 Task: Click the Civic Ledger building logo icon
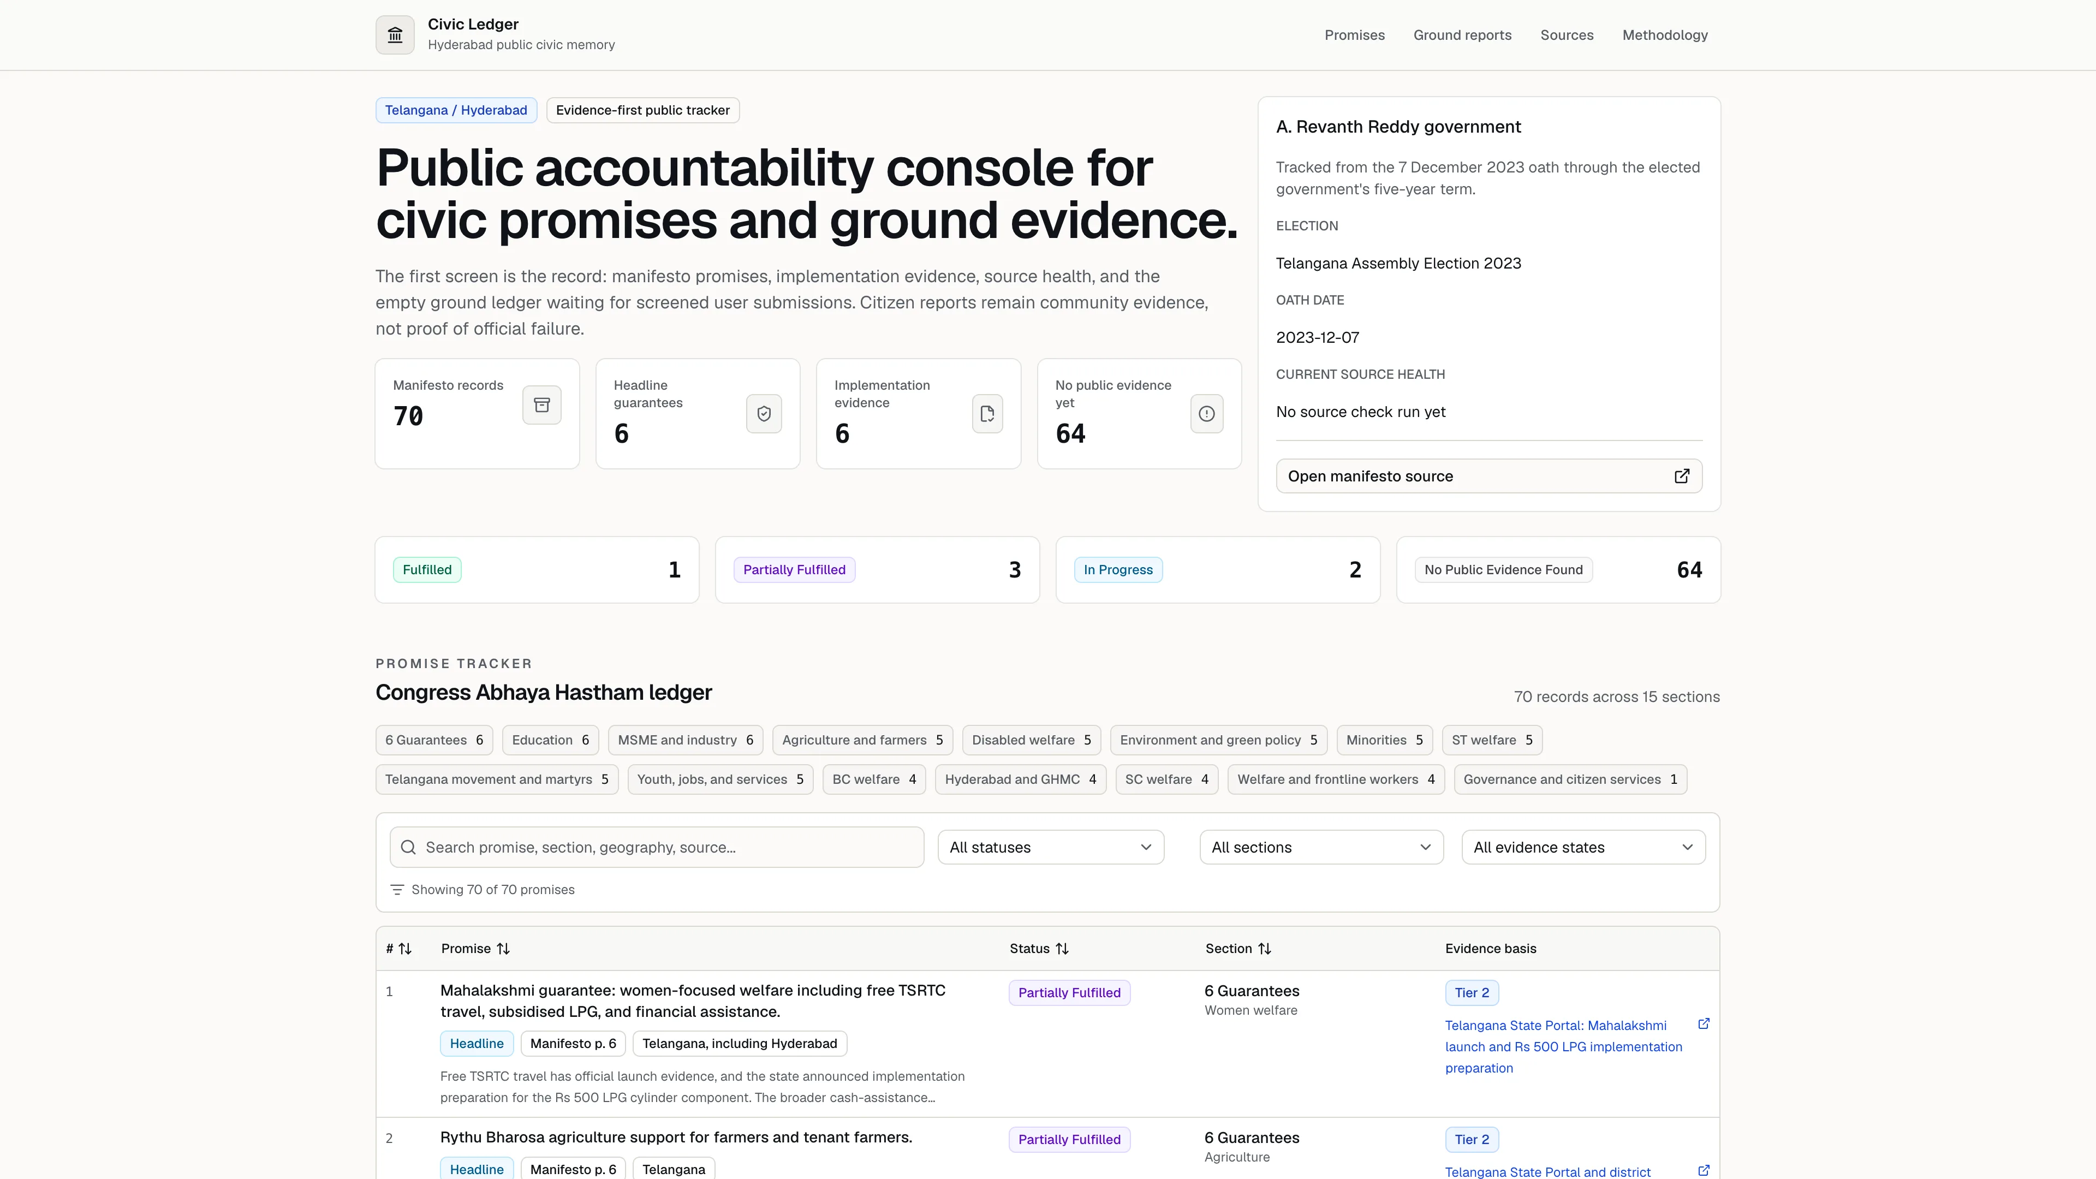pyautogui.click(x=395, y=35)
